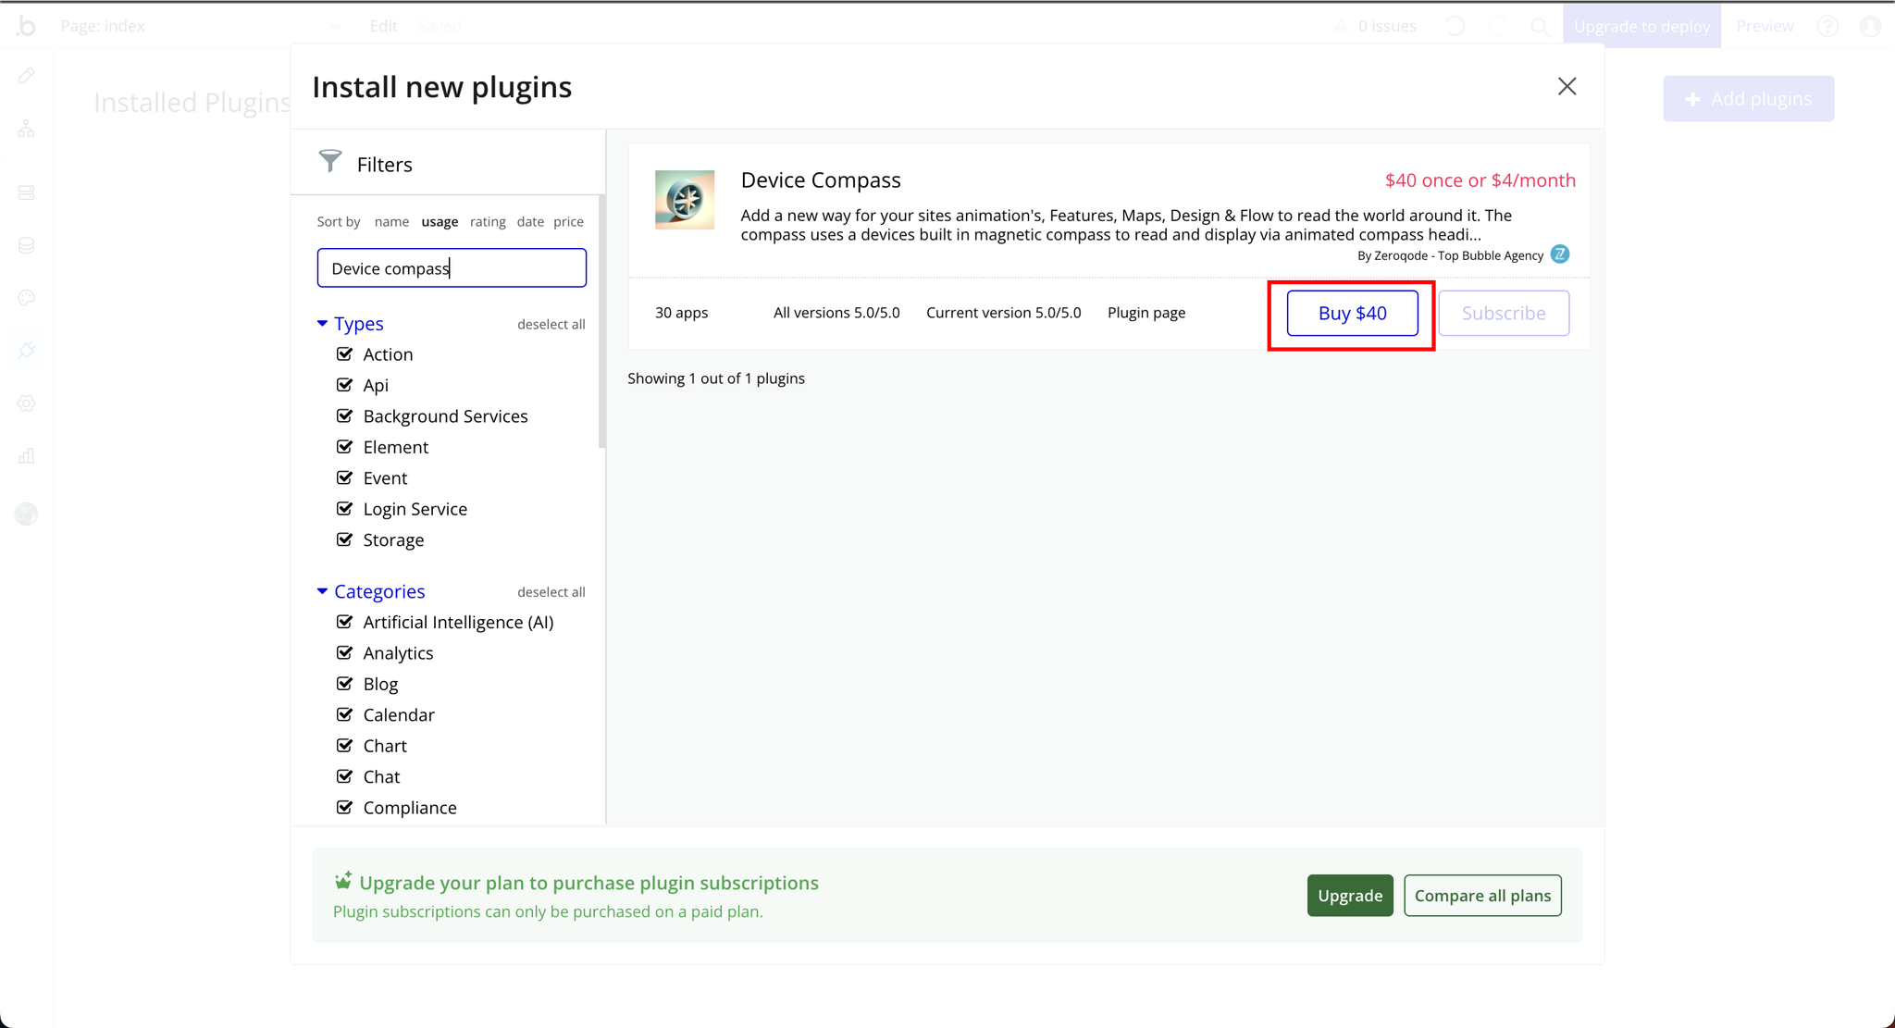Screen dimensions: 1895x1028
Task: Select the Subscribe option tab
Action: tap(1504, 313)
